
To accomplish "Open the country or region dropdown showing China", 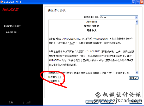I will (119, 17).
